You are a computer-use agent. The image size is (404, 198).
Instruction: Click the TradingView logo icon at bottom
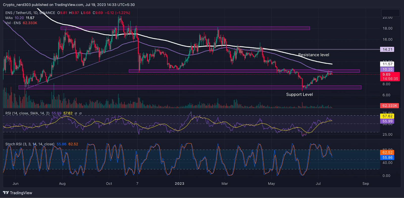tap(6, 193)
